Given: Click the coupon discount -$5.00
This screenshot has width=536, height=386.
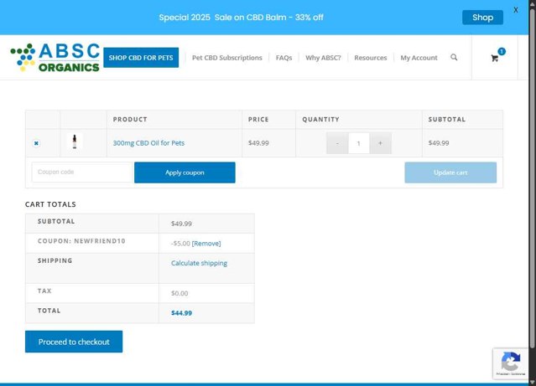Looking at the screenshot, I should 180,244.
